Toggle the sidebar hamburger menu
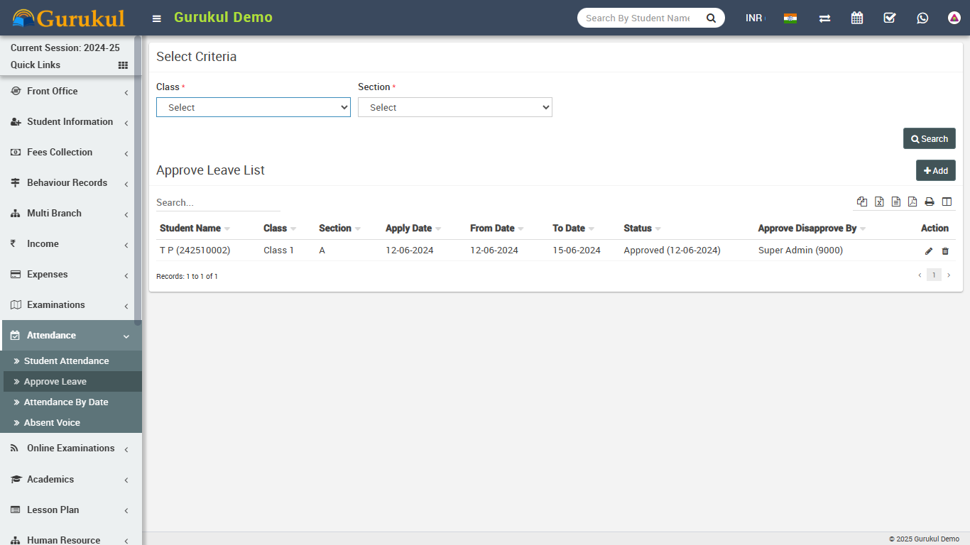The width and height of the screenshot is (970, 545). coord(157,18)
